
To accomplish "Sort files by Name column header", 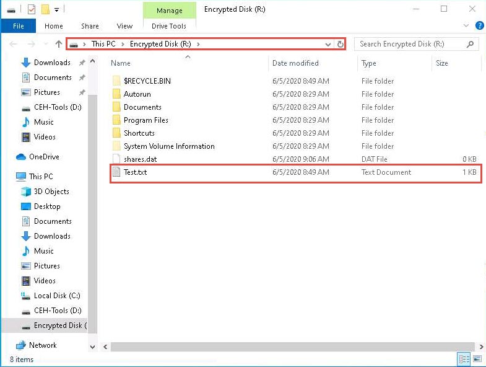I will (x=121, y=63).
